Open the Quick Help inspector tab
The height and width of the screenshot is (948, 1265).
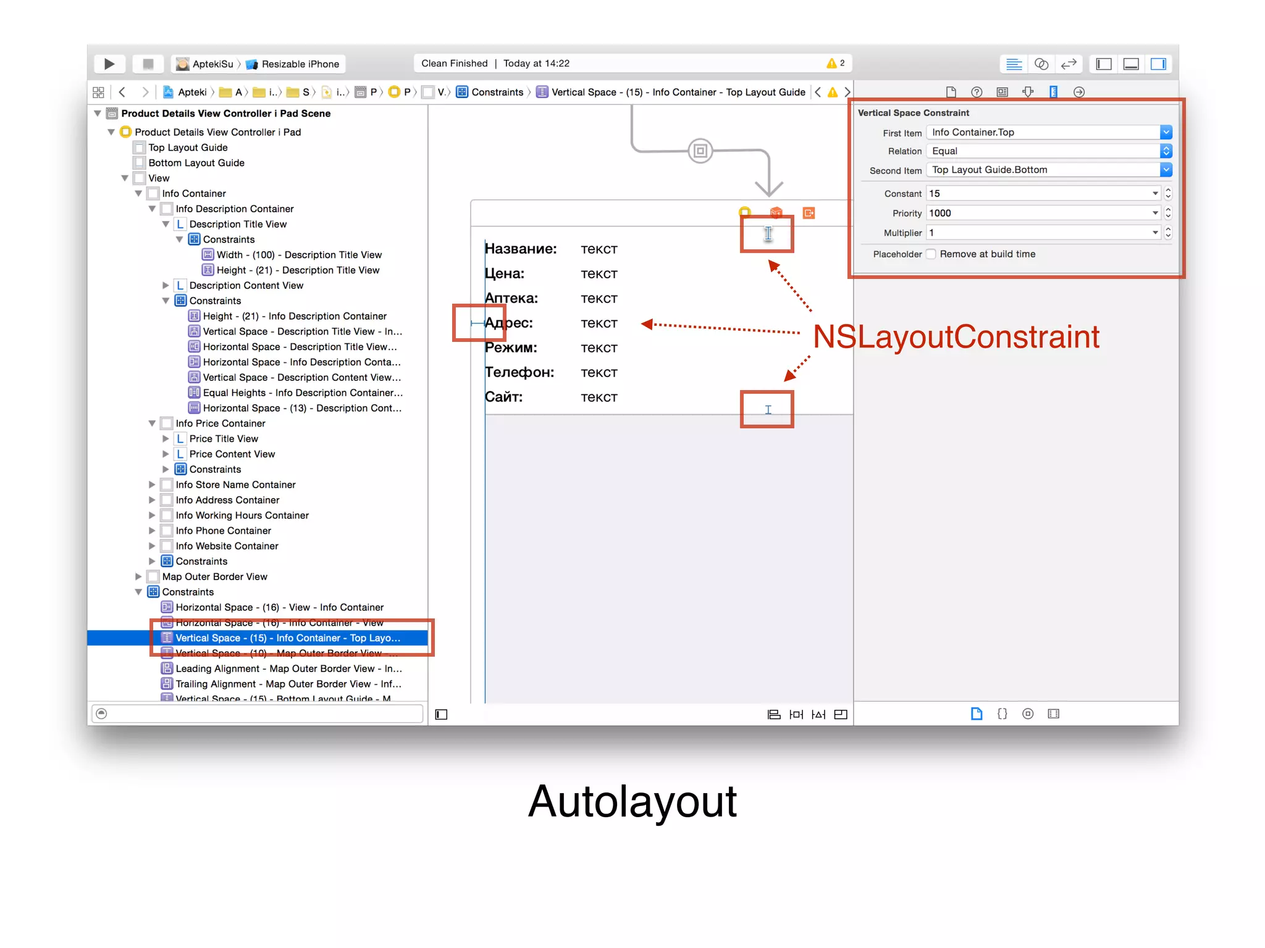click(x=977, y=92)
